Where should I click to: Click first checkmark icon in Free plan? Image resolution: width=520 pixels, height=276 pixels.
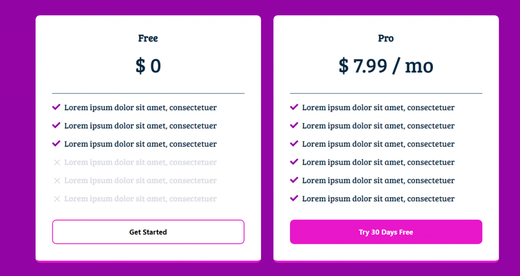coord(56,107)
